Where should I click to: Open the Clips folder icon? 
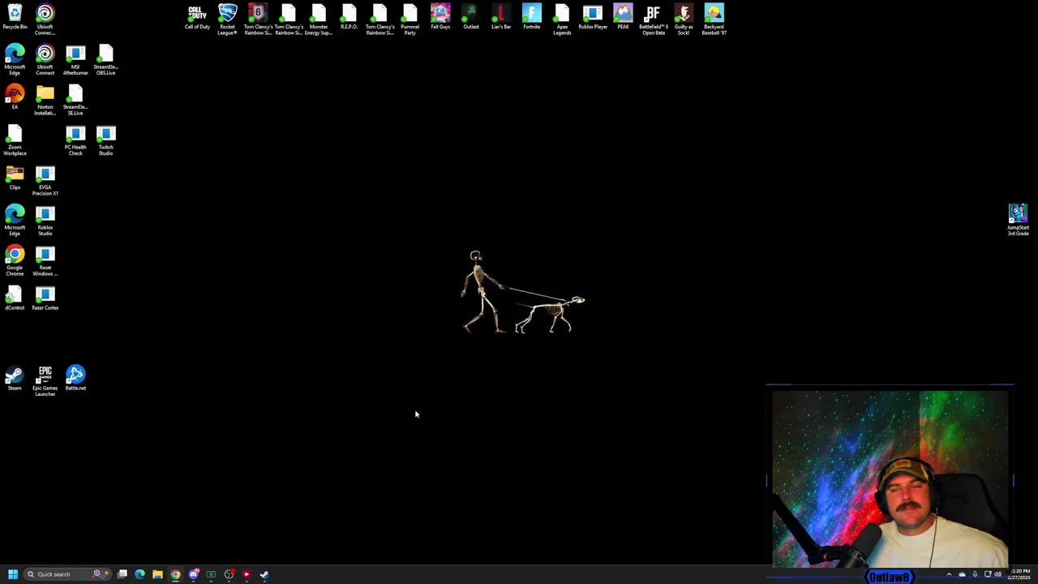15,178
